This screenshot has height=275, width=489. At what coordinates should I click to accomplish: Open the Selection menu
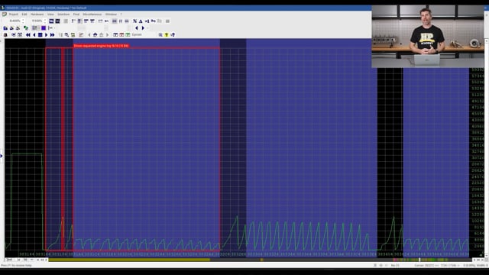click(63, 15)
